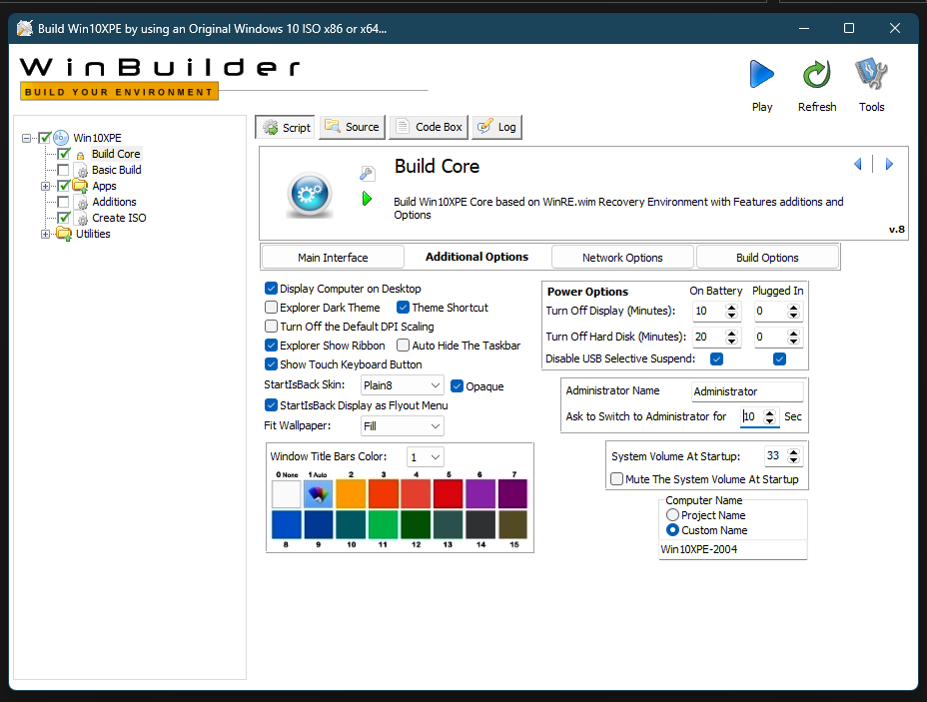The width and height of the screenshot is (927, 702).
Task: Switch to Main Interface tab
Action: pyautogui.click(x=333, y=258)
